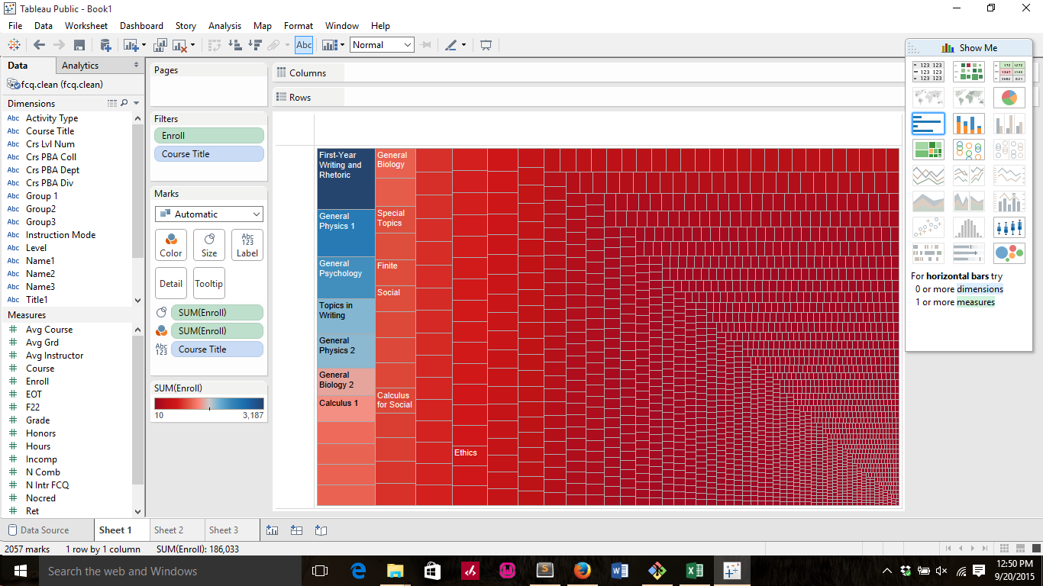Open the Label marks card
This screenshot has width=1043, height=586.
point(247,245)
